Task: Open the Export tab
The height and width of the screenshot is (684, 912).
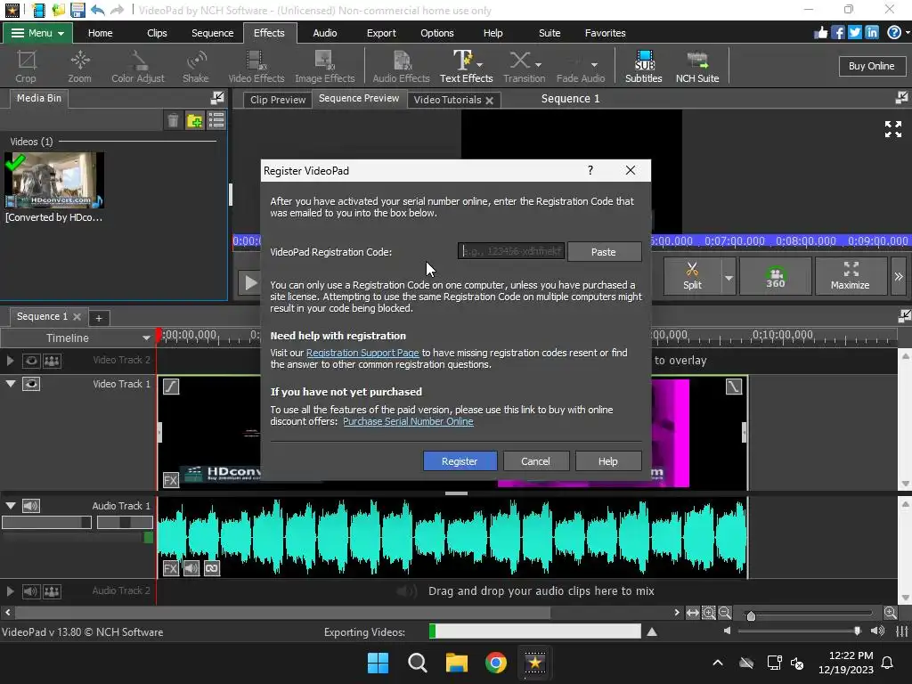Action: pyautogui.click(x=381, y=33)
